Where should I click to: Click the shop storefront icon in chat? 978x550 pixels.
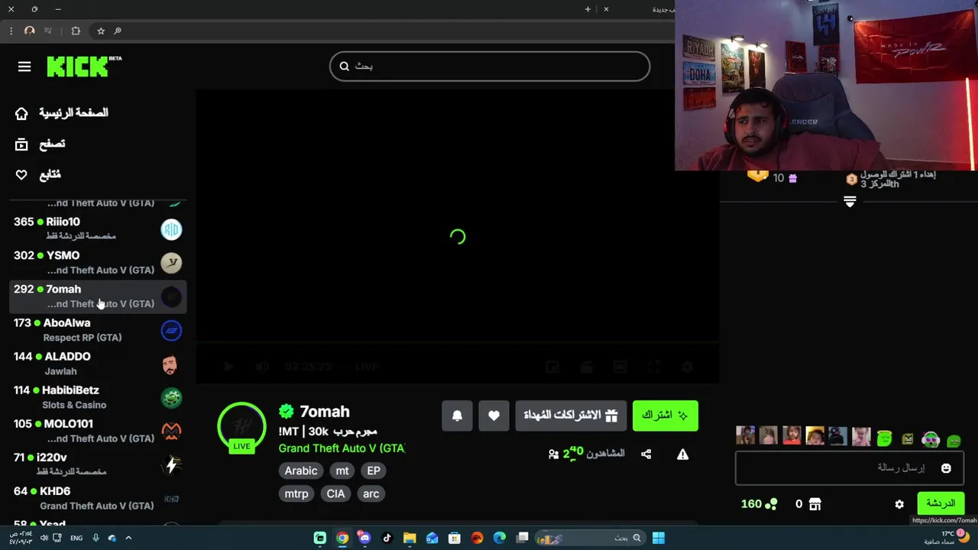pyautogui.click(x=815, y=504)
